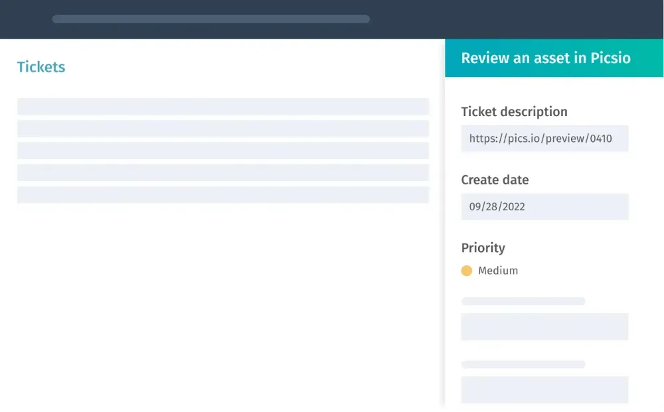Viewport: 664px width, 412px height.
Task: Click the Medium priority orange dot indicator
Action: 467,271
